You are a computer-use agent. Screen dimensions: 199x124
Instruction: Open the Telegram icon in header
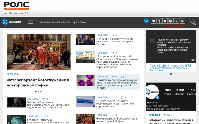pos(171,21)
